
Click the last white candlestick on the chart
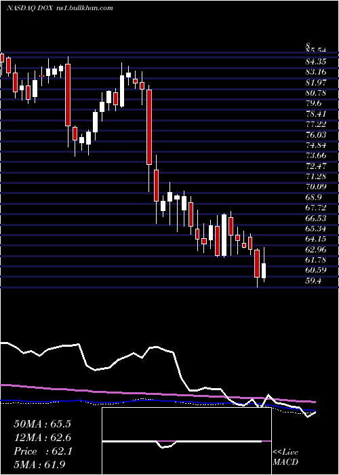click(x=264, y=271)
